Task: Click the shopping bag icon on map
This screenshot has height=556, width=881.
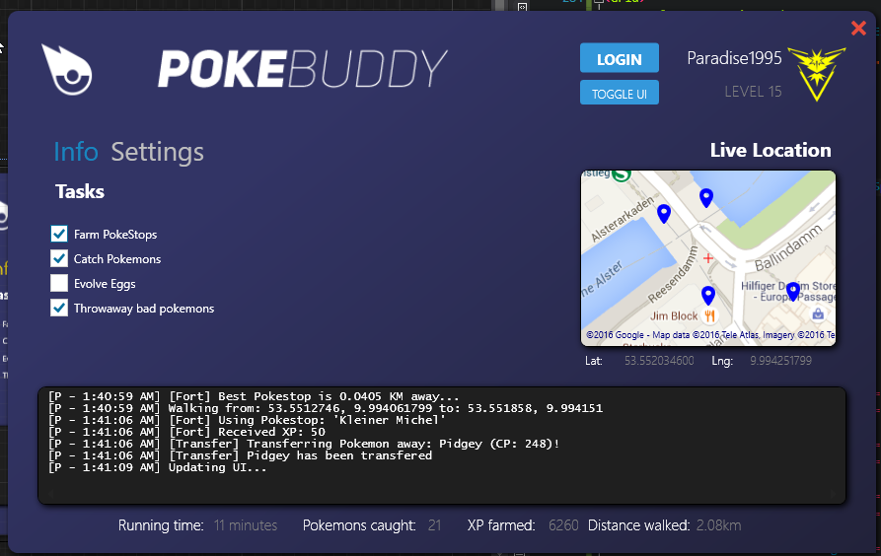Action: (818, 313)
